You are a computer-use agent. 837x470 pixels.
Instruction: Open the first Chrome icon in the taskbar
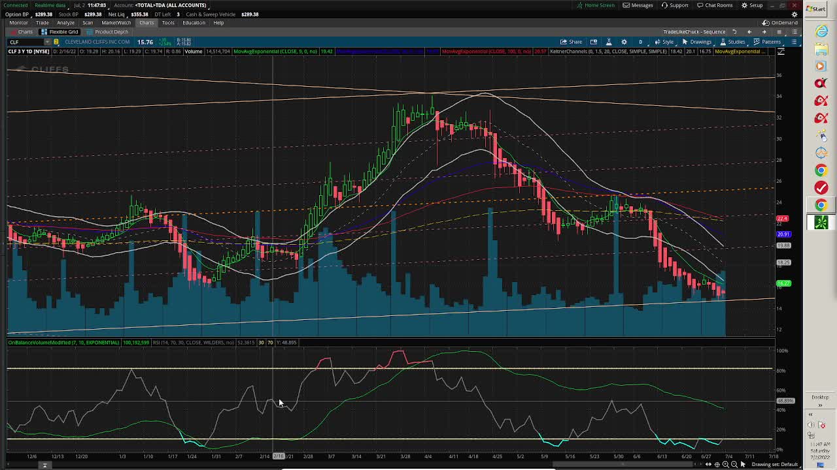821,170
